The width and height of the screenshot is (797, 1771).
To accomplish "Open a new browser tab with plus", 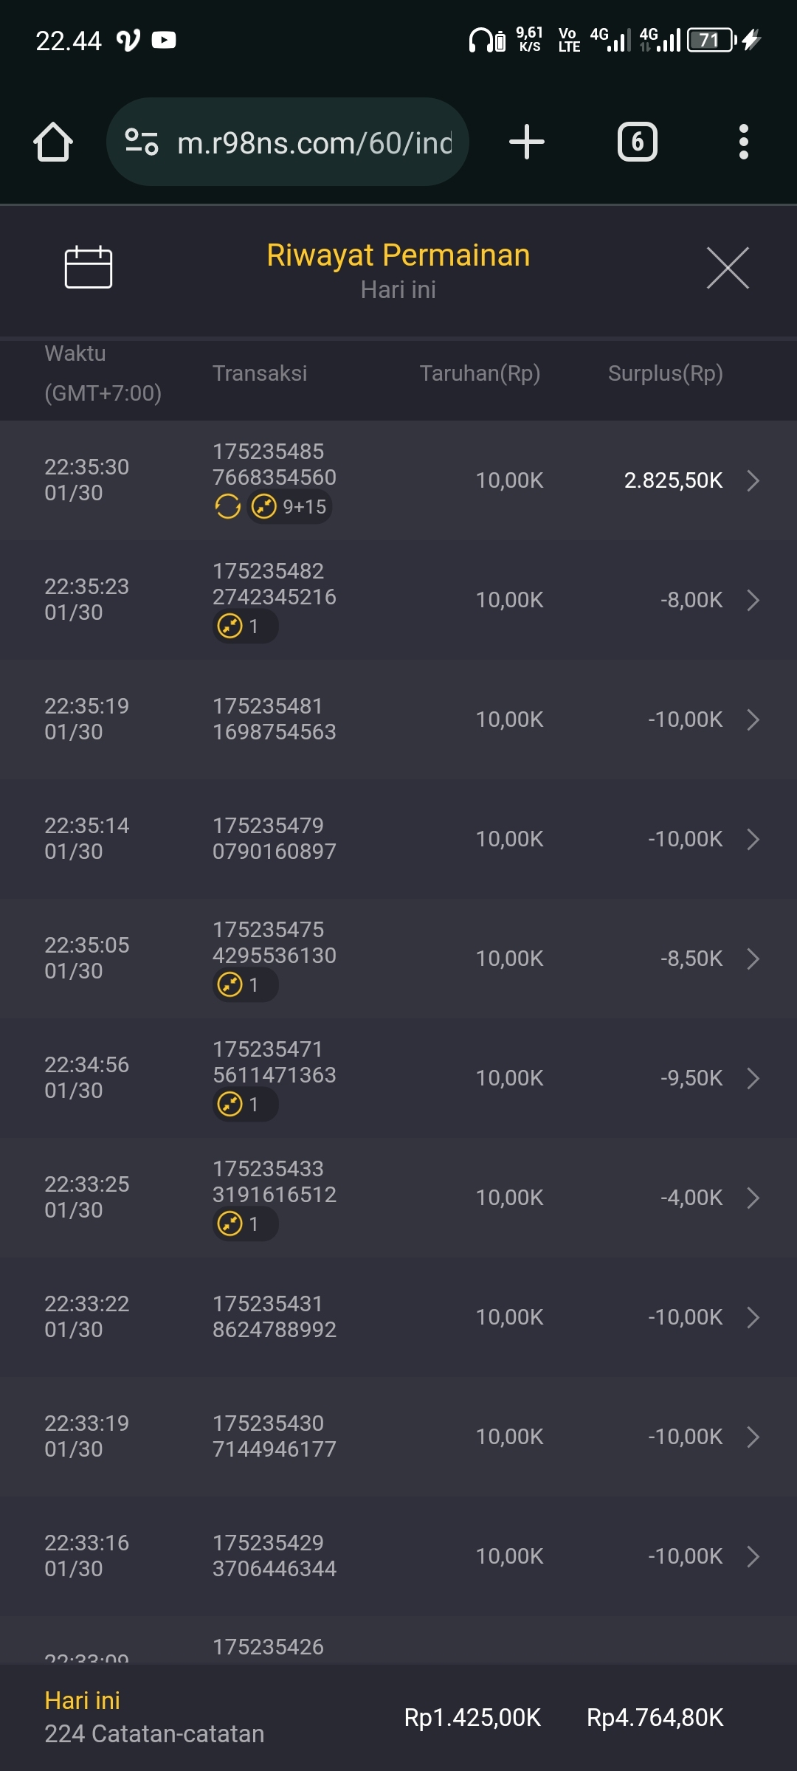I will 527,142.
